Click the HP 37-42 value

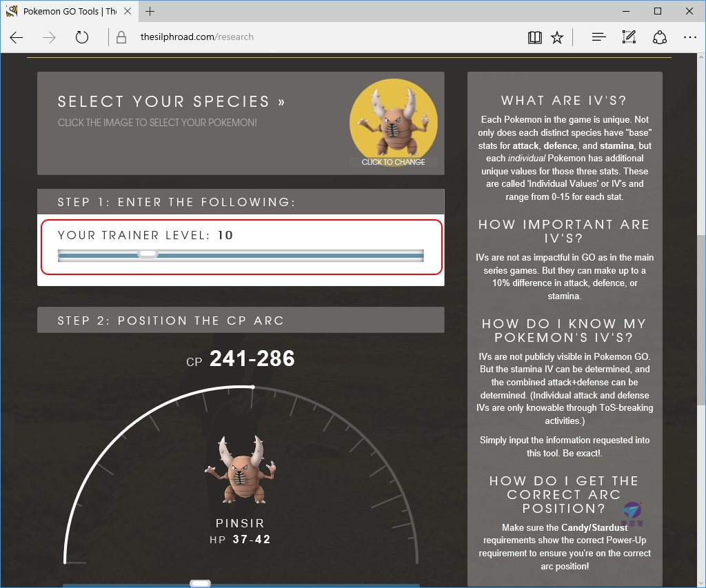(251, 539)
